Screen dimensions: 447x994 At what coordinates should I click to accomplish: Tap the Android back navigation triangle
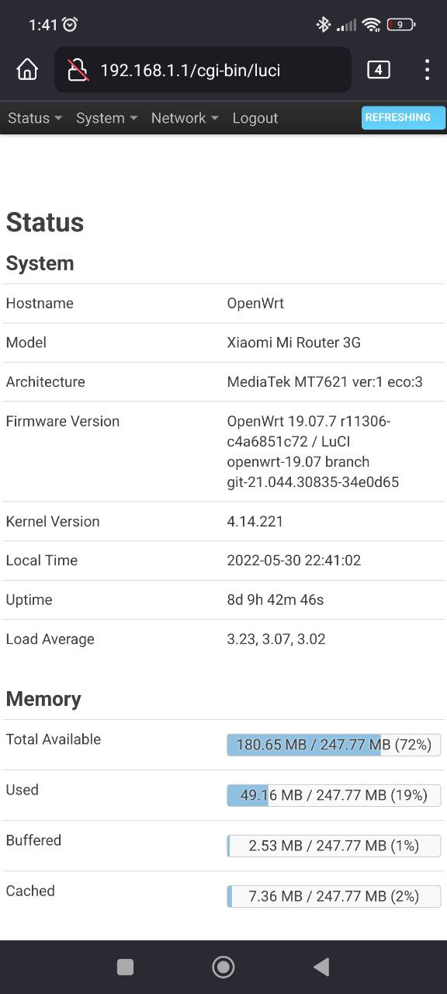(x=321, y=967)
